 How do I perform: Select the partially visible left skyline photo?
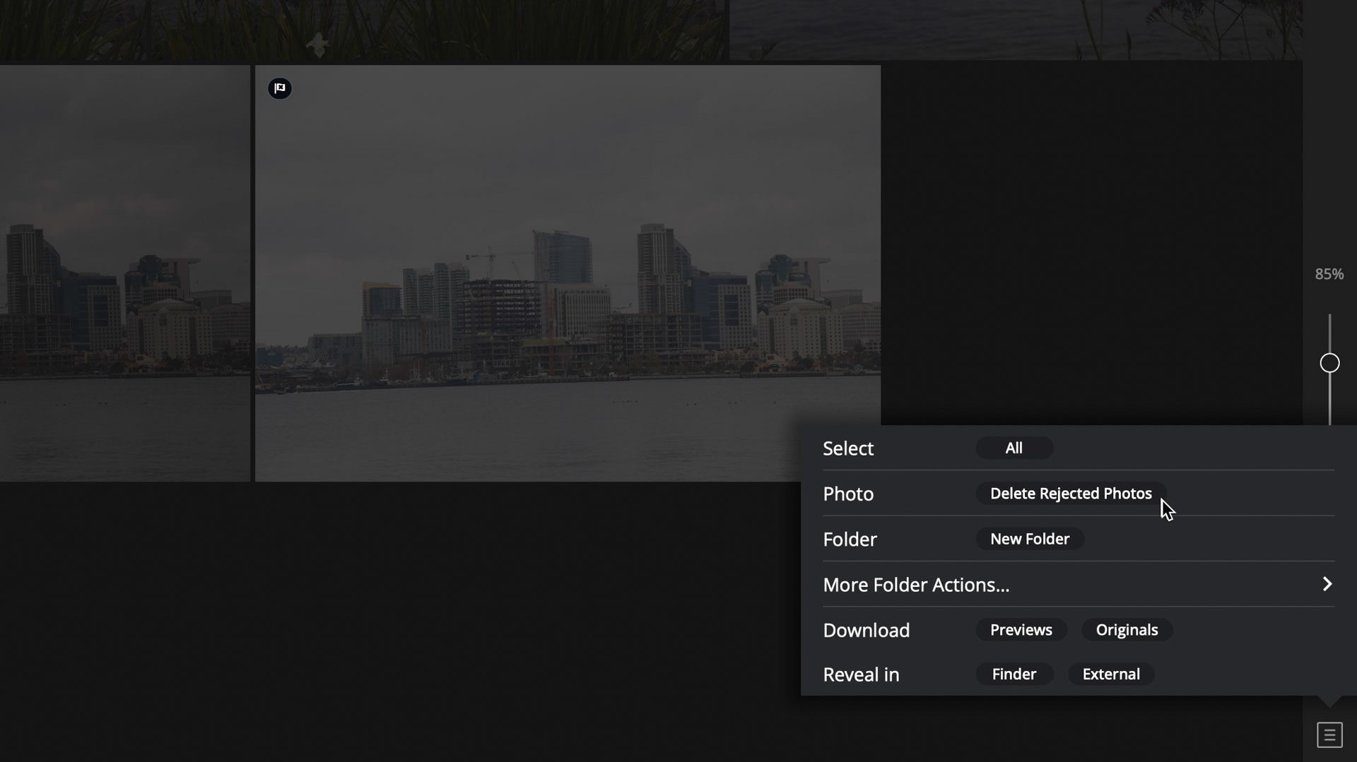[x=124, y=273]
